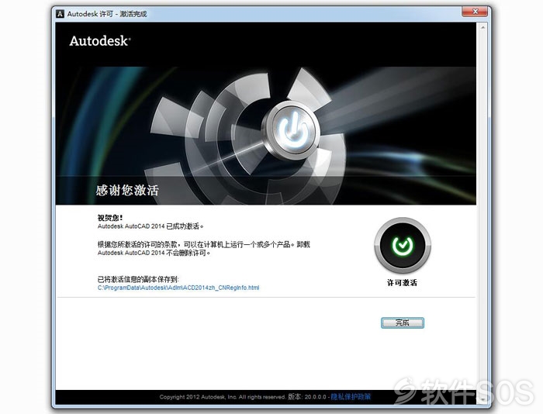Viewport: 543px width, 414px height.
Task: Click the Copyright 2012 Autodesk footer text
Action: pos(223,397)
